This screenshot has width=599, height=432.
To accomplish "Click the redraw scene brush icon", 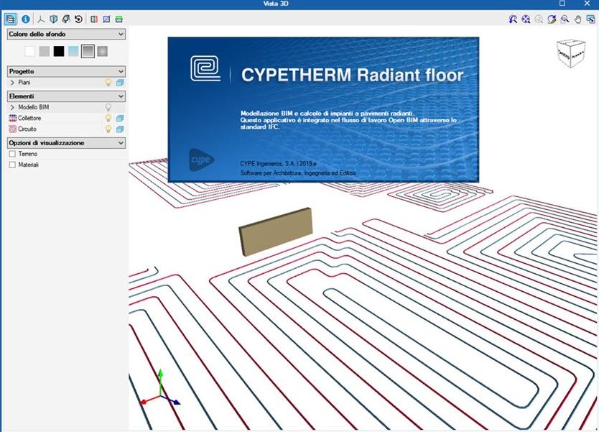I will pyautogui.click(x=552, y=19).
